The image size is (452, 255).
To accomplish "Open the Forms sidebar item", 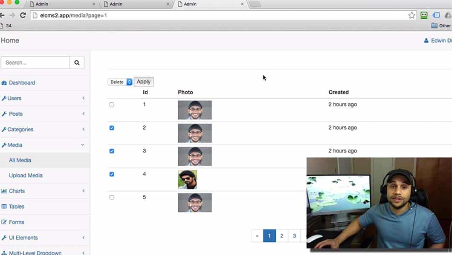I will coord(17,222).
